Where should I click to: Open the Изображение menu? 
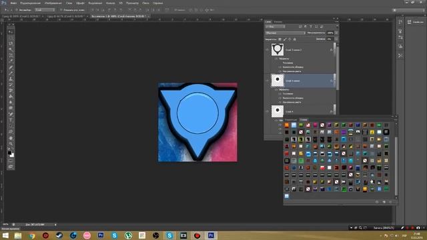(53, 3)
